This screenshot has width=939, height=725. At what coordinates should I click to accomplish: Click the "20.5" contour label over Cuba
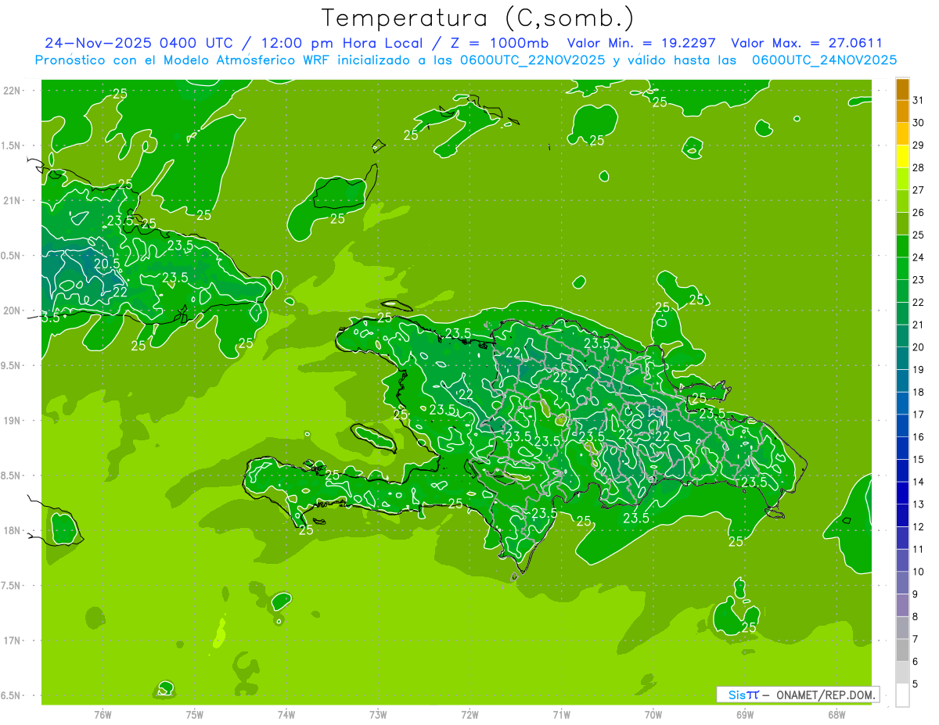pyautogui.click(x=107, y=264)
